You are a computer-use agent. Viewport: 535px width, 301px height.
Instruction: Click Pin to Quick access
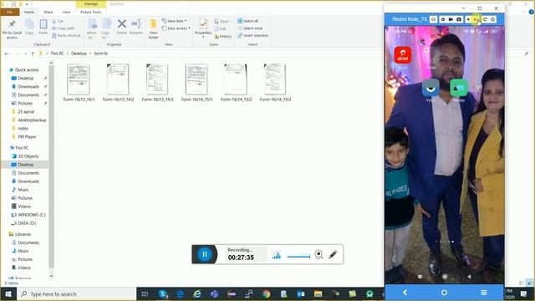click(x=12, y=29)
